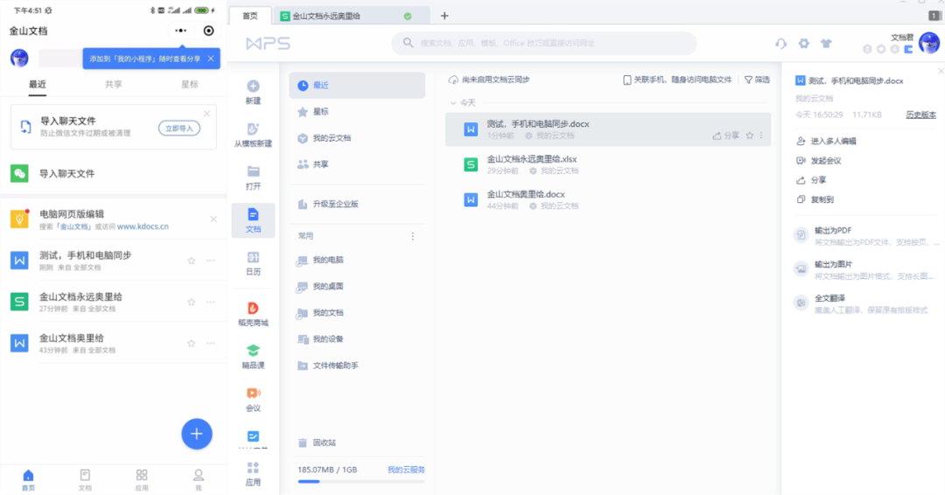Image resolution: width=945 pixels, height=495 pixels.
Task: Open 我的云文档 in navigation list
Action: pos(357,138)
